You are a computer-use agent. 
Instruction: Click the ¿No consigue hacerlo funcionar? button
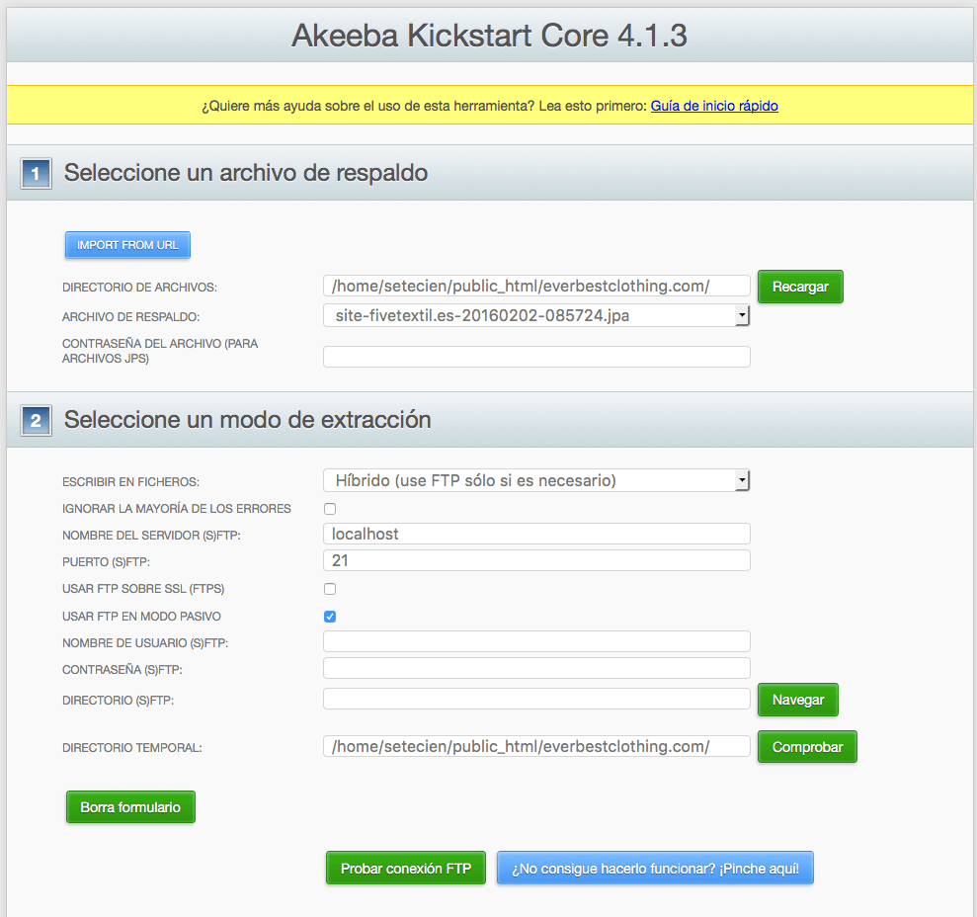pos(656,869)
